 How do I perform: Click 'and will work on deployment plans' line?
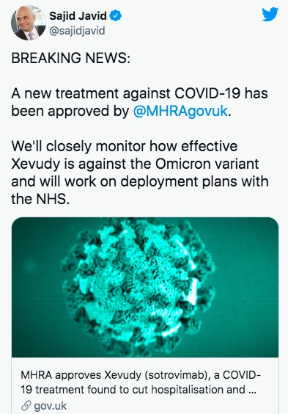pos(130,181)
